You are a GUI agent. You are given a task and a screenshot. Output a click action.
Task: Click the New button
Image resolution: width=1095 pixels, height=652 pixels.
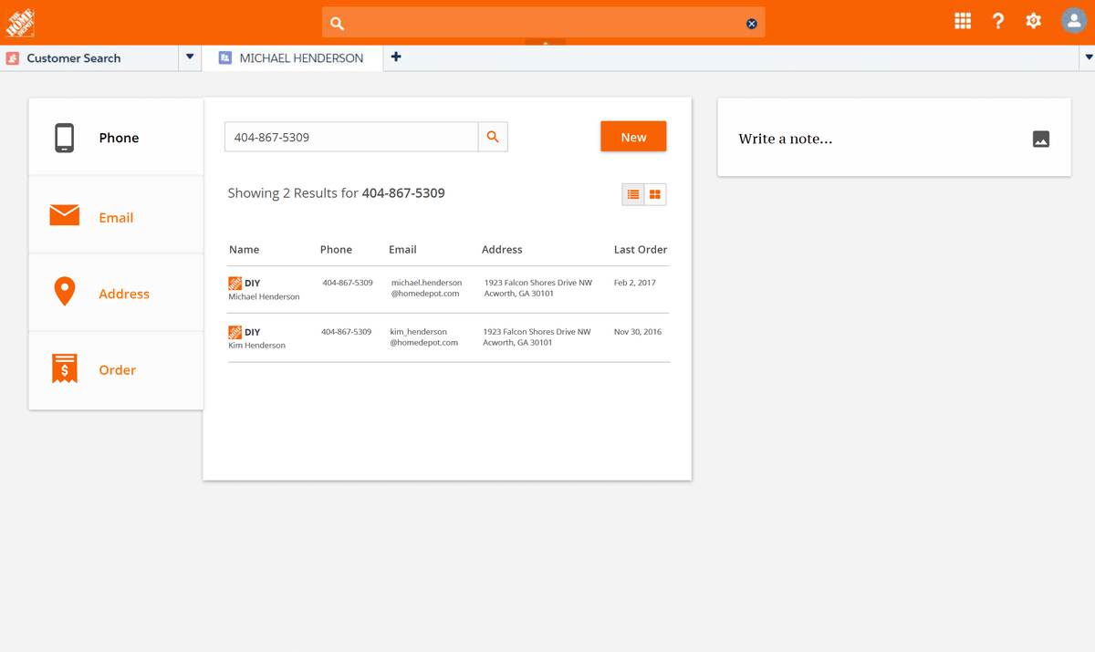[x=633, y=137]
